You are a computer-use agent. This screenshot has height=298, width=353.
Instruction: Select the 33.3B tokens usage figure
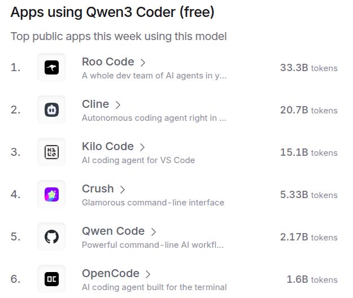[x=308, y=68]
